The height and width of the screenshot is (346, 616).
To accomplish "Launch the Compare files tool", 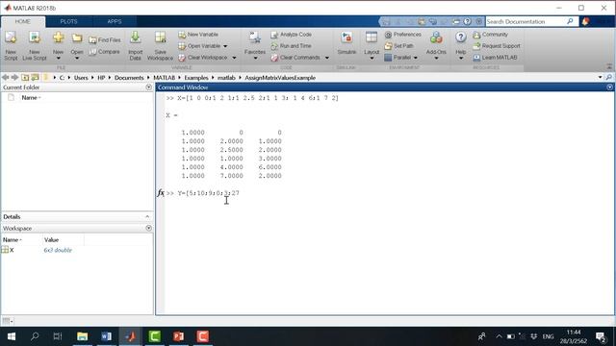I will [x=105, y=52].
